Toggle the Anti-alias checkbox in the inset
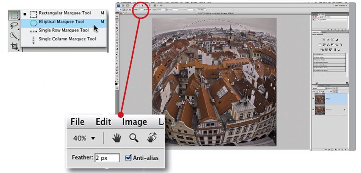Viewport: 361px width, 173px height. click(x=128, y=158)
